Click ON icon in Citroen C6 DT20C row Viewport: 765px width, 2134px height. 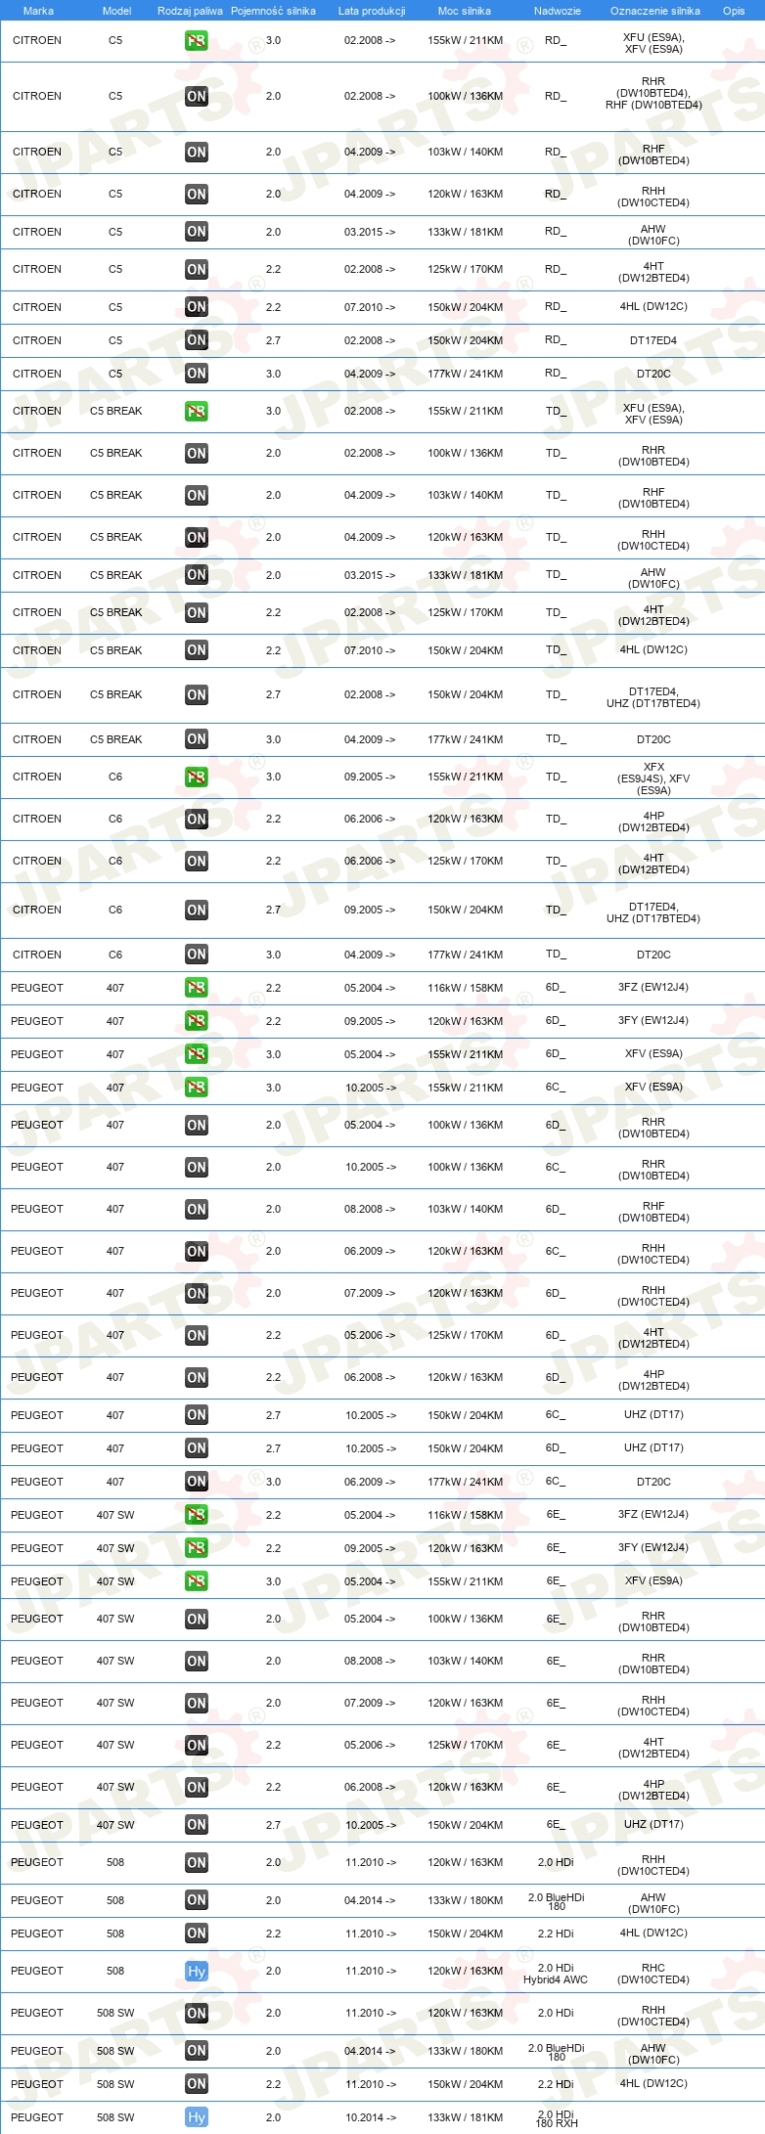[x=197, y=956]
